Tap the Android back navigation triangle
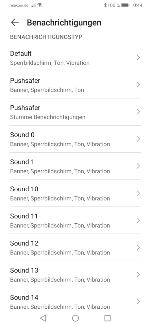The width and height of the screenshot is (151, 327). pos(43,318)
